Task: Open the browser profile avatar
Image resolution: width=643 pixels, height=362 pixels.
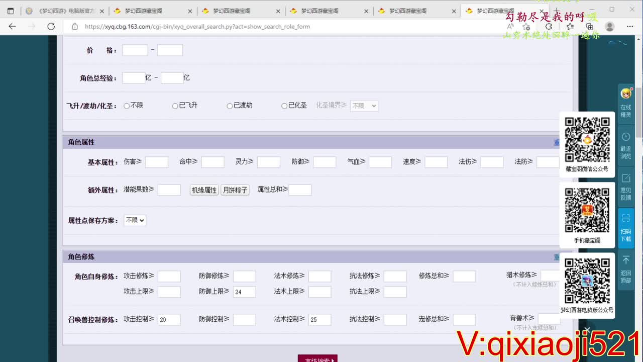Action: point(610,27)
